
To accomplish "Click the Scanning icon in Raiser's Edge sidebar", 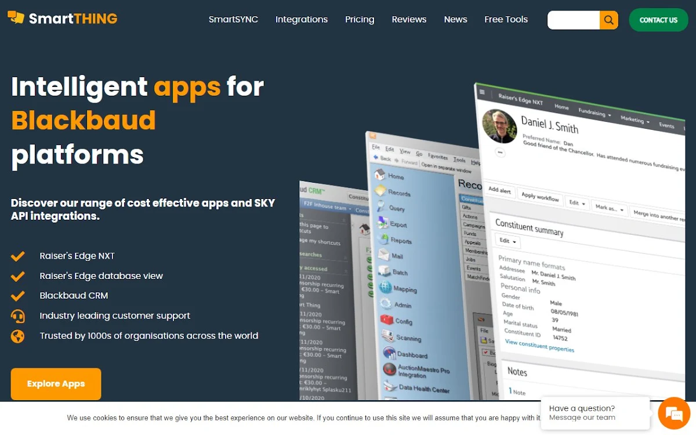I will coord(388,335).
